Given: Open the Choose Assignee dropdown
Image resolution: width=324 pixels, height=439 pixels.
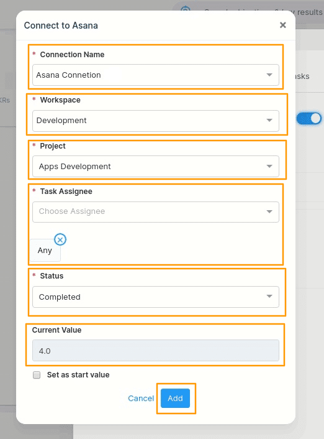Looking at the screenshot, I should point(156,212).
